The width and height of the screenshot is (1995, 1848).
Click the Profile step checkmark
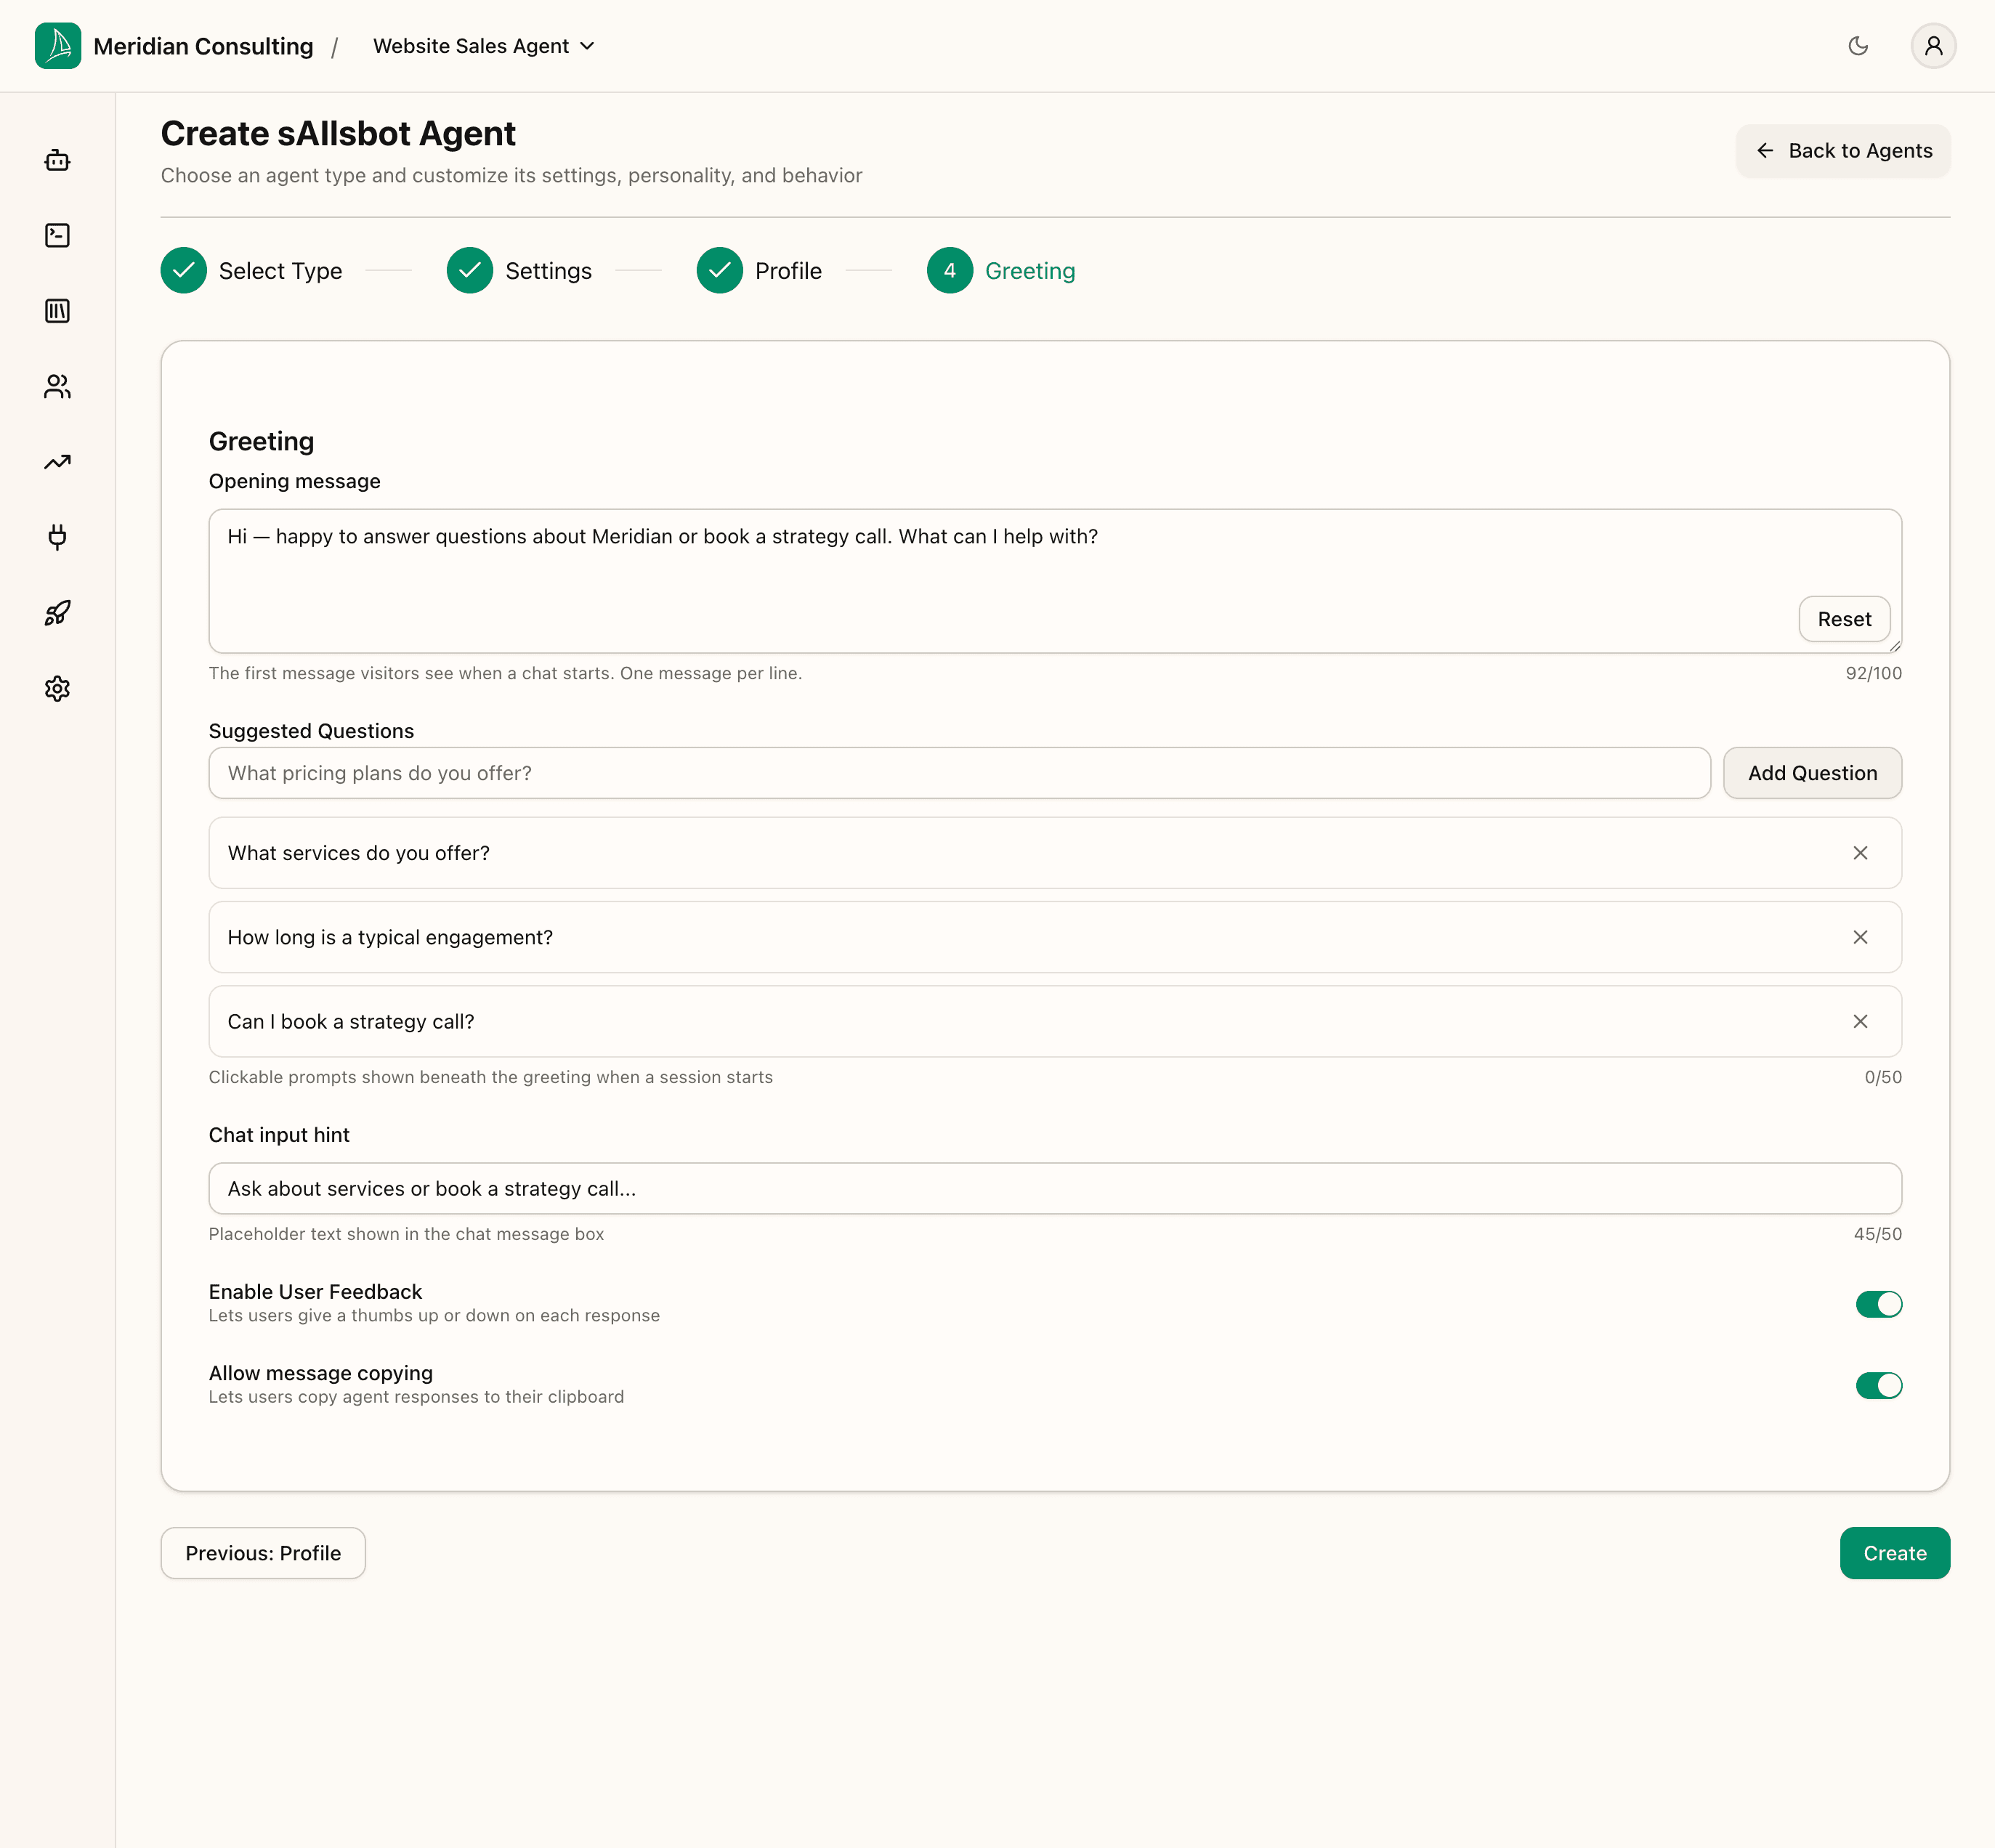pos(720,270)
